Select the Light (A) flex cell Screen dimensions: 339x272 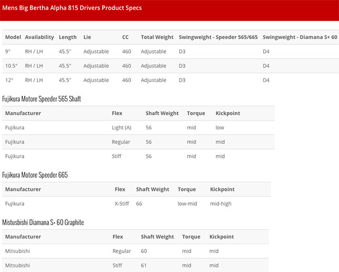(x=122, y=127)
